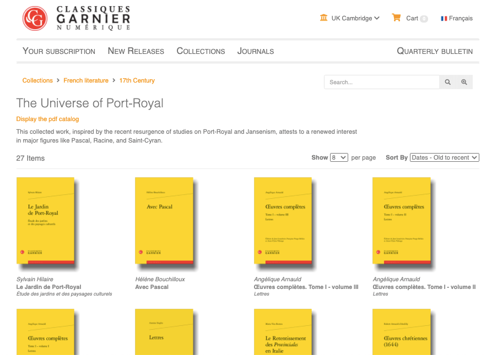Open the Sort By dropdown
The height and width of the screenshot is (355, 492).
pos(444,157)
